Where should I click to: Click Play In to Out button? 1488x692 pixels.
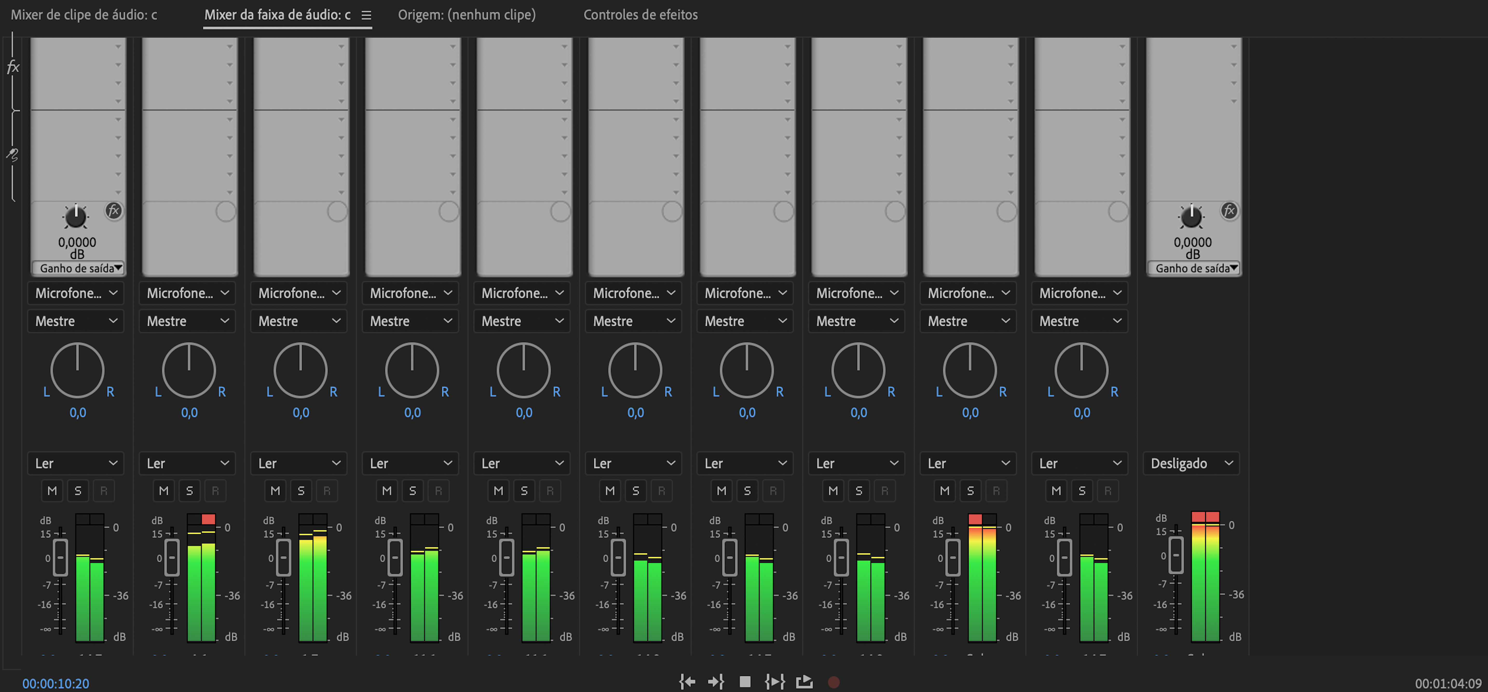coord(775,682)
